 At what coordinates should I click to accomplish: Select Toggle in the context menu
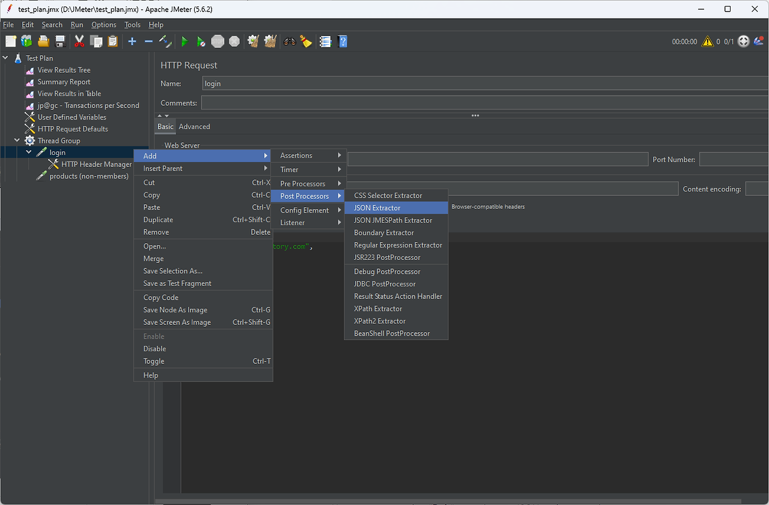tap(154, 361)
